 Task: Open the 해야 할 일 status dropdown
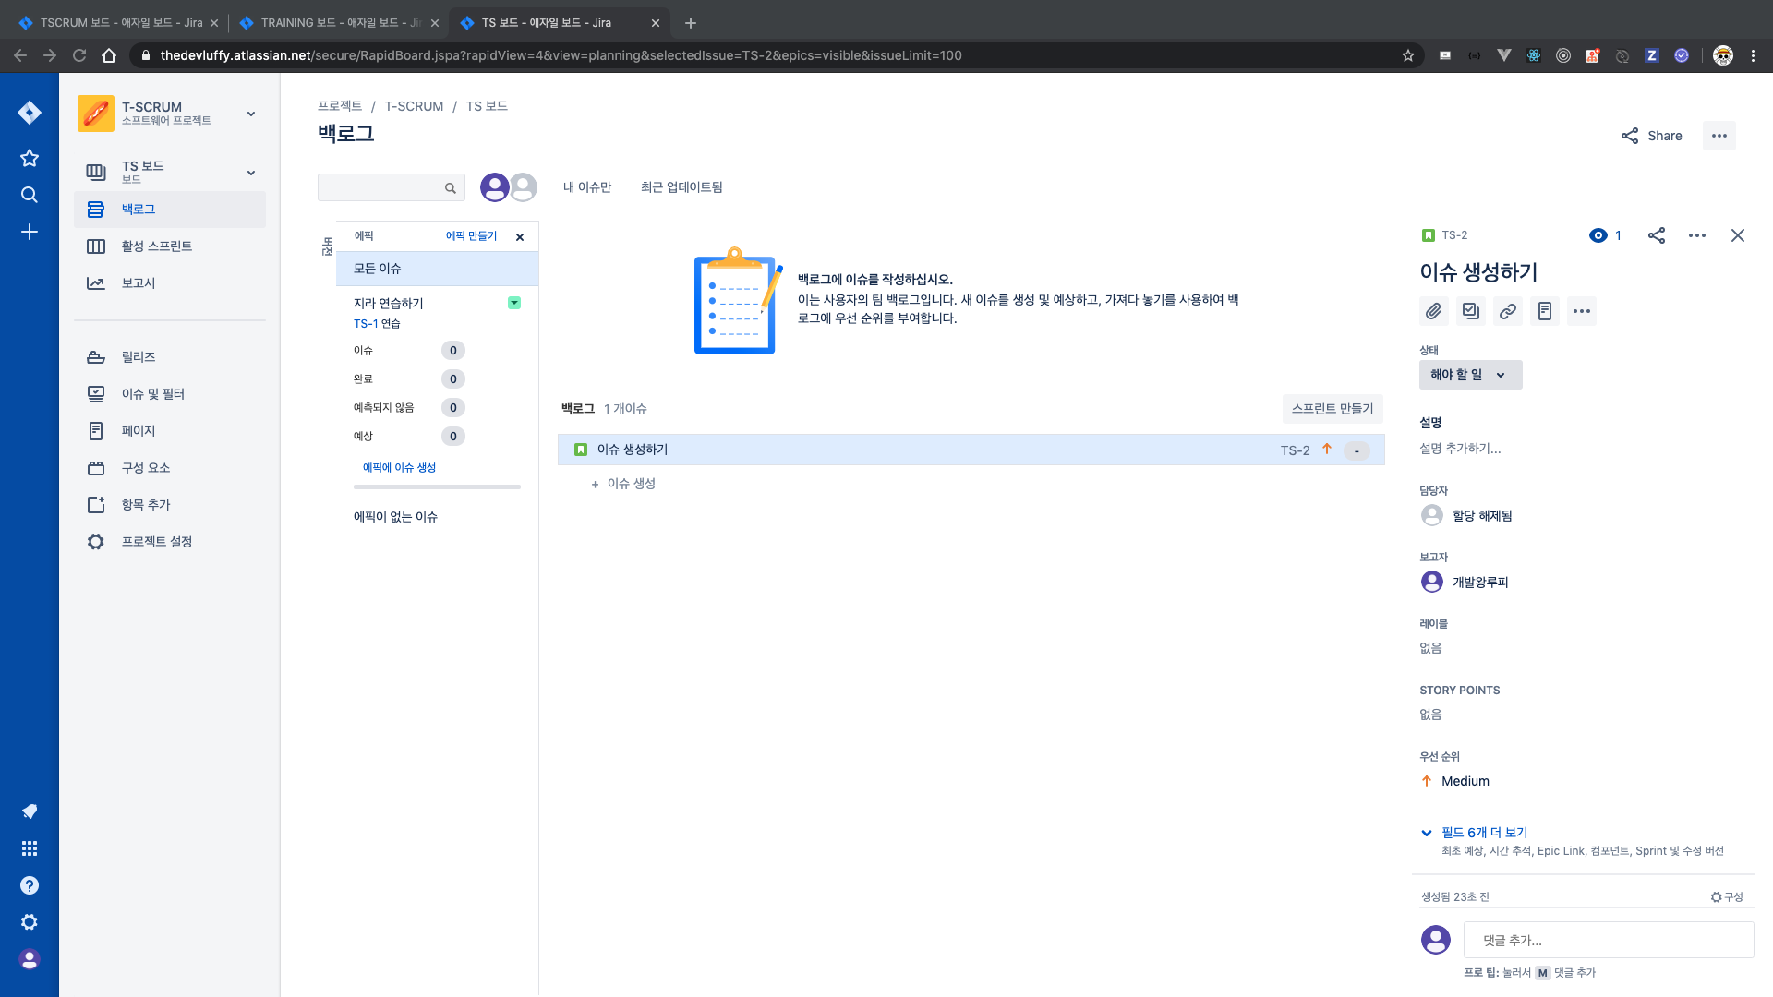click(1470, 375)
